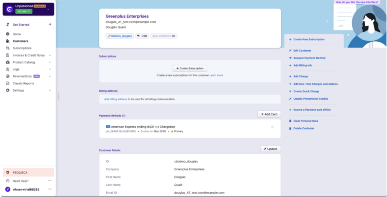Screen dimensions: 387x197
Task: Click the Update customer details button
Action: pyautogui.click(x=271, y=149)
